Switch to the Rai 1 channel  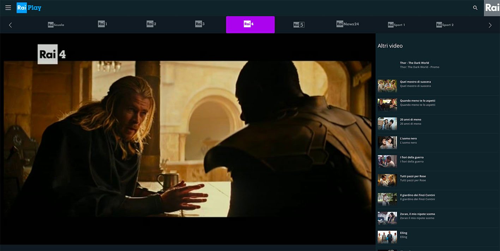102,24
